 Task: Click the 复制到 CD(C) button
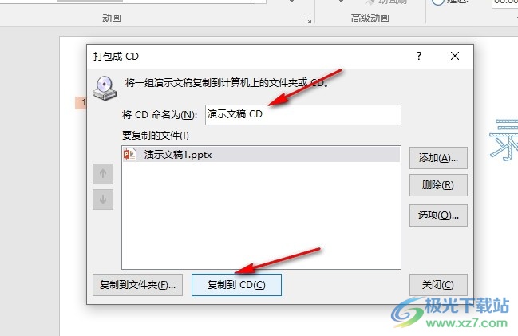tap(236, 285)
